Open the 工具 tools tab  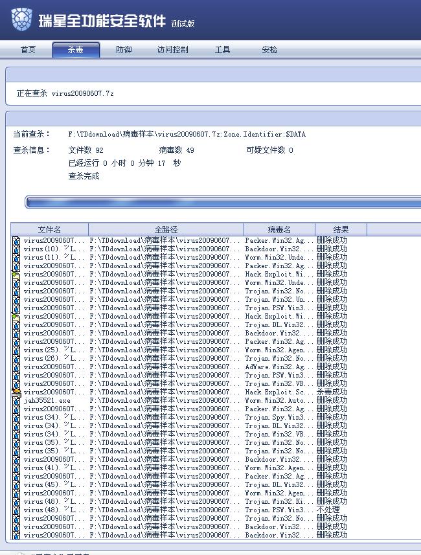point(222,50)
